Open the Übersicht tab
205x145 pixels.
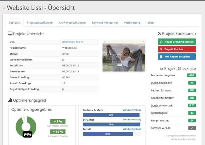(14, 23)
